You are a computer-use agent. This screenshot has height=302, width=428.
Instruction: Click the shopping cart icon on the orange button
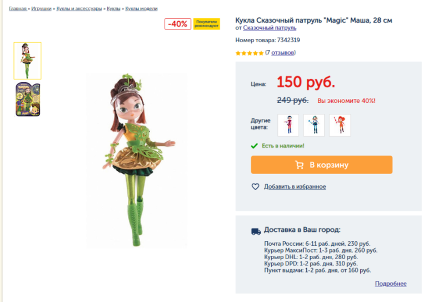point(300,165)
